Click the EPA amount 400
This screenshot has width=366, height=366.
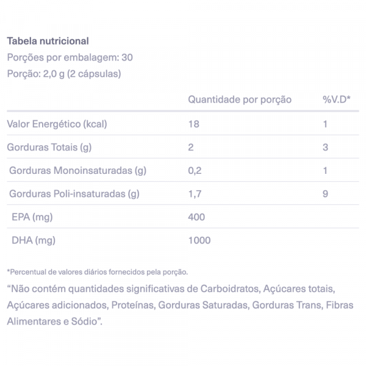tap(196, 217)
